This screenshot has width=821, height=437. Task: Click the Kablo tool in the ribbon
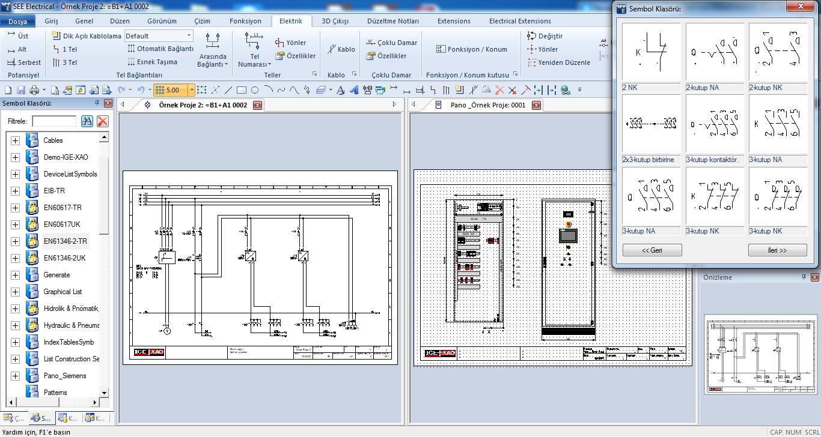click(x=341, y=49)
